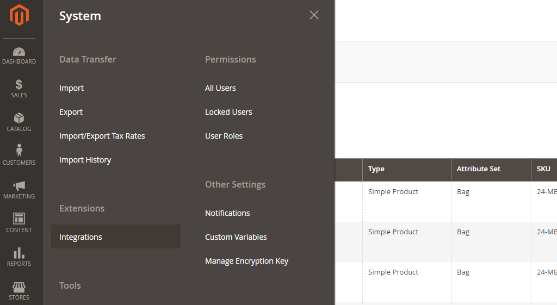Click the Magento logo icon
This screenshot has width=557, height=305.
19,15
